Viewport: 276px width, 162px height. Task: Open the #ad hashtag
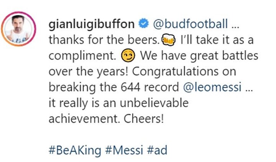157,149
